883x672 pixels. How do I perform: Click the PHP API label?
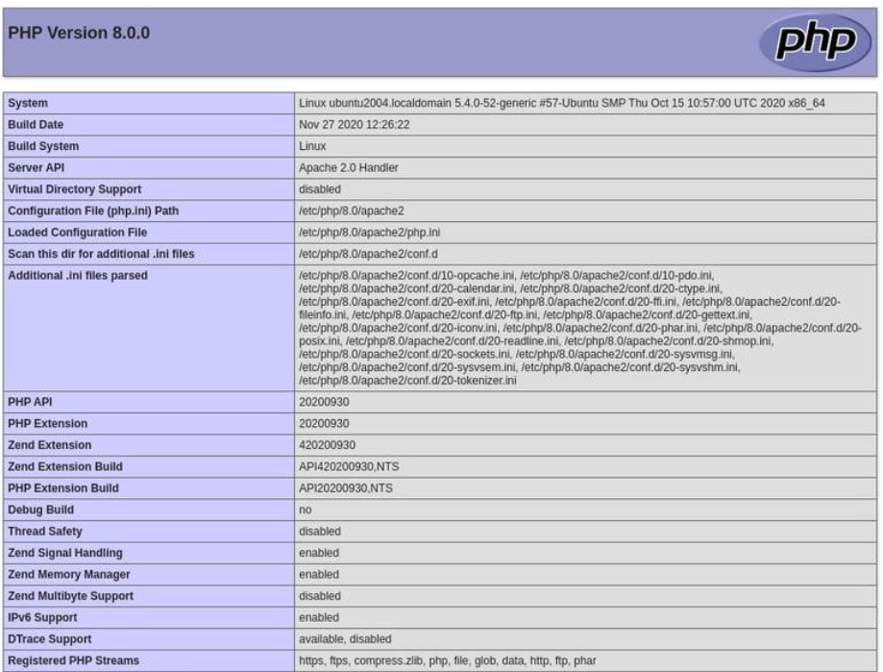point(30,402)
